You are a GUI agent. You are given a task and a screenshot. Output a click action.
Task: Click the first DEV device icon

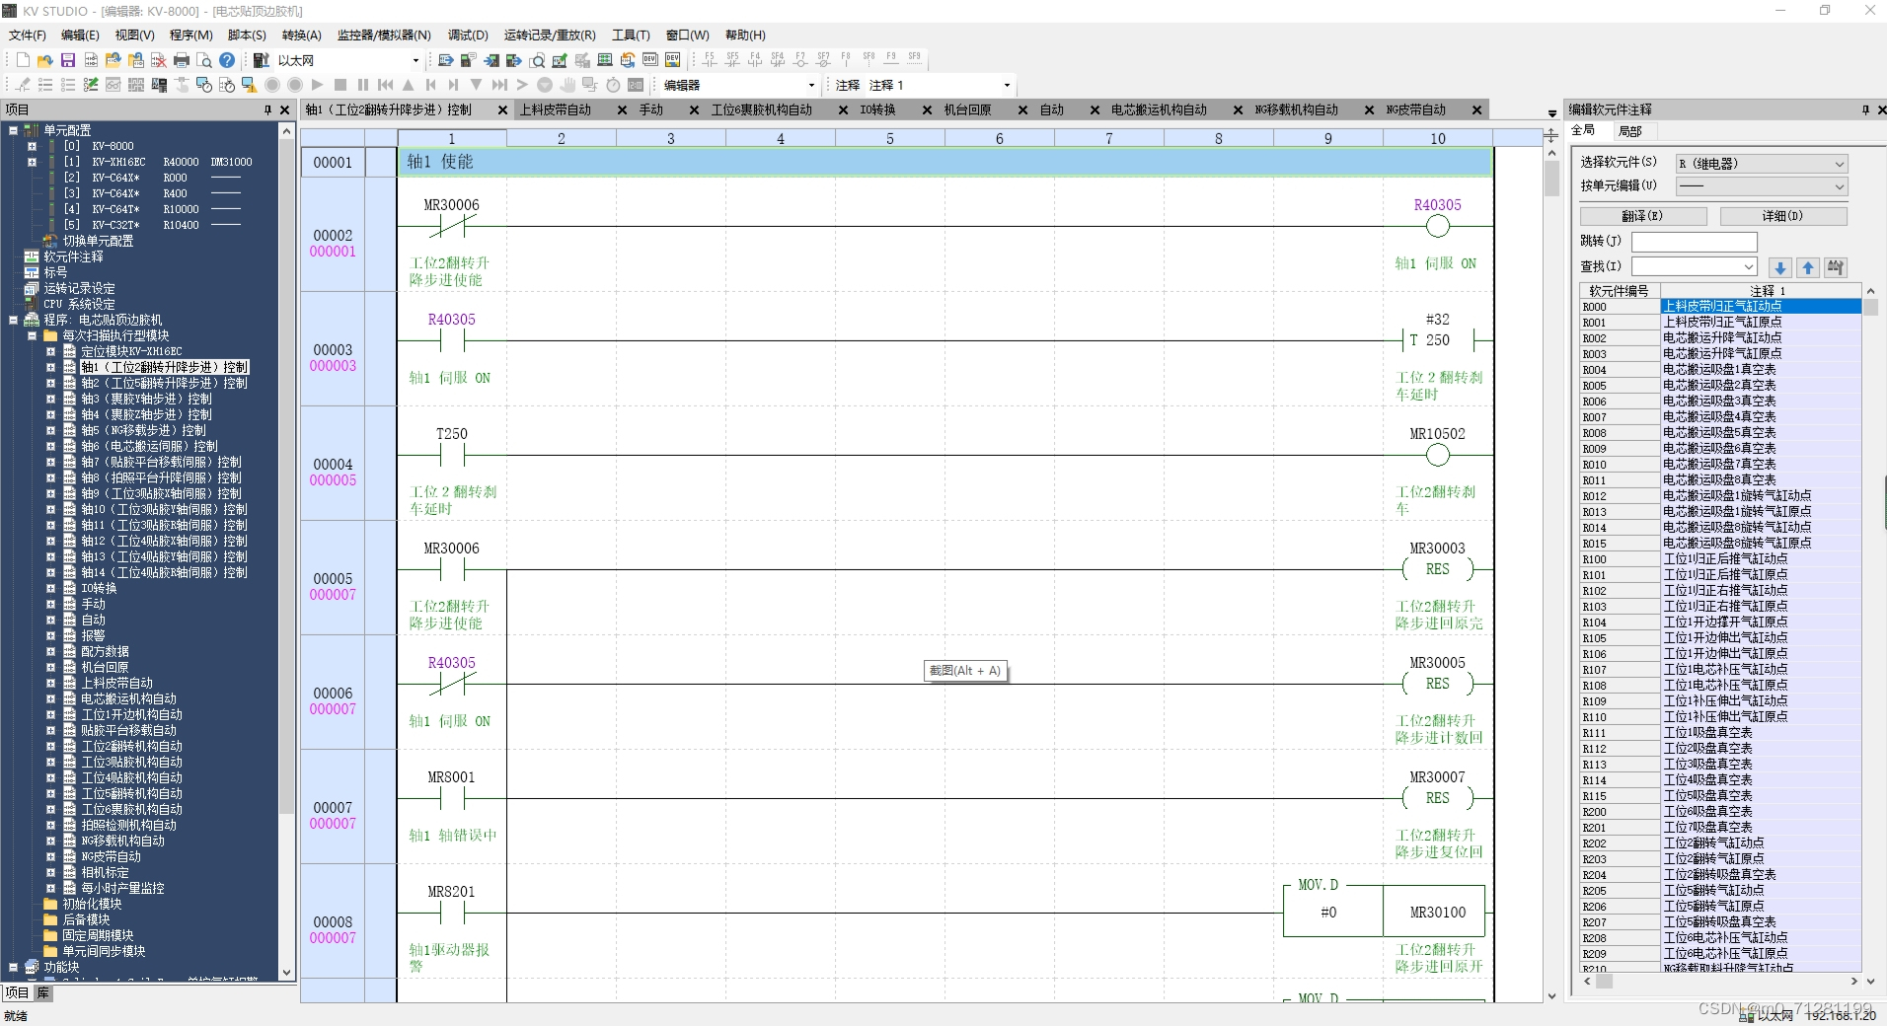click(x=650, y=60)
